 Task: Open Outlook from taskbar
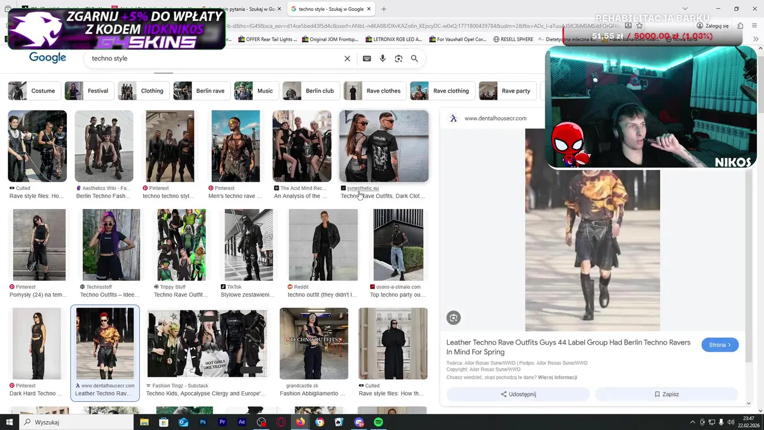pyautogui.click(x=183, y=422)
